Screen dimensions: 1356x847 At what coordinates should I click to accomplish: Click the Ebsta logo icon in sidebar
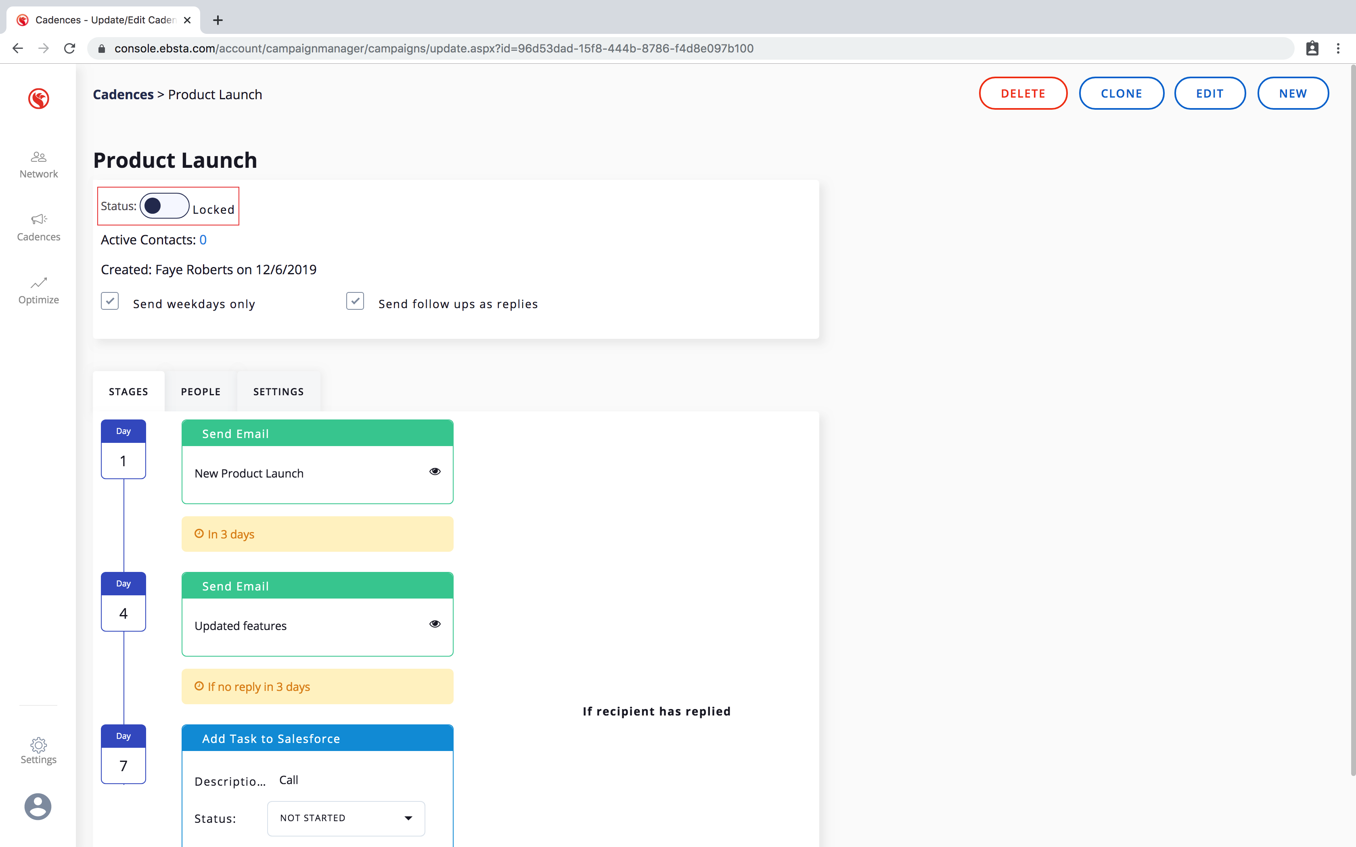click(39, 98)
